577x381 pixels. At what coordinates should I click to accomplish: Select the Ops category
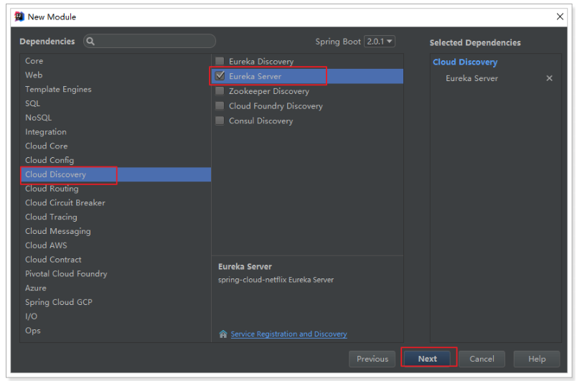click(116, 331)
